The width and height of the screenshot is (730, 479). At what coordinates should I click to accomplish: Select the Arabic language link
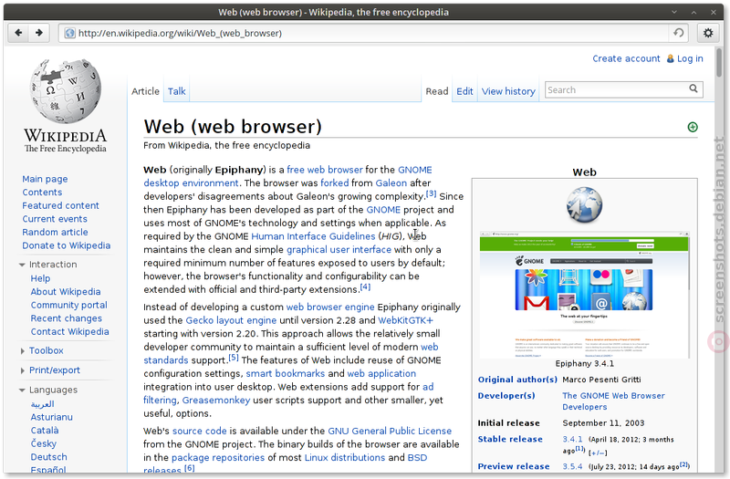pyautogui.click(x=42, y=403)
